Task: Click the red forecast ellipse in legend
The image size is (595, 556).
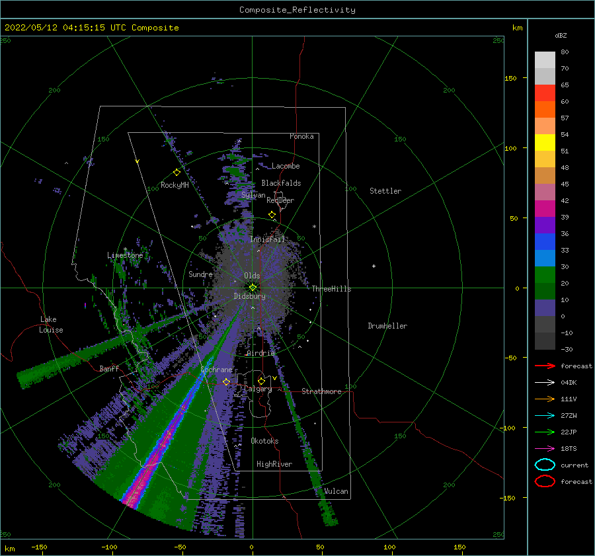Action: (545, 481)
